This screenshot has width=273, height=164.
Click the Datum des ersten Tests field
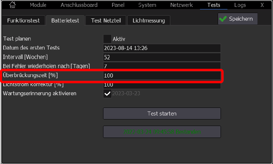(x=162, y=48)
